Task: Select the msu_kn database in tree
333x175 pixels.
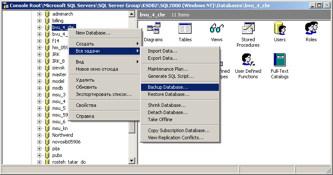Action: click(60, 128)
